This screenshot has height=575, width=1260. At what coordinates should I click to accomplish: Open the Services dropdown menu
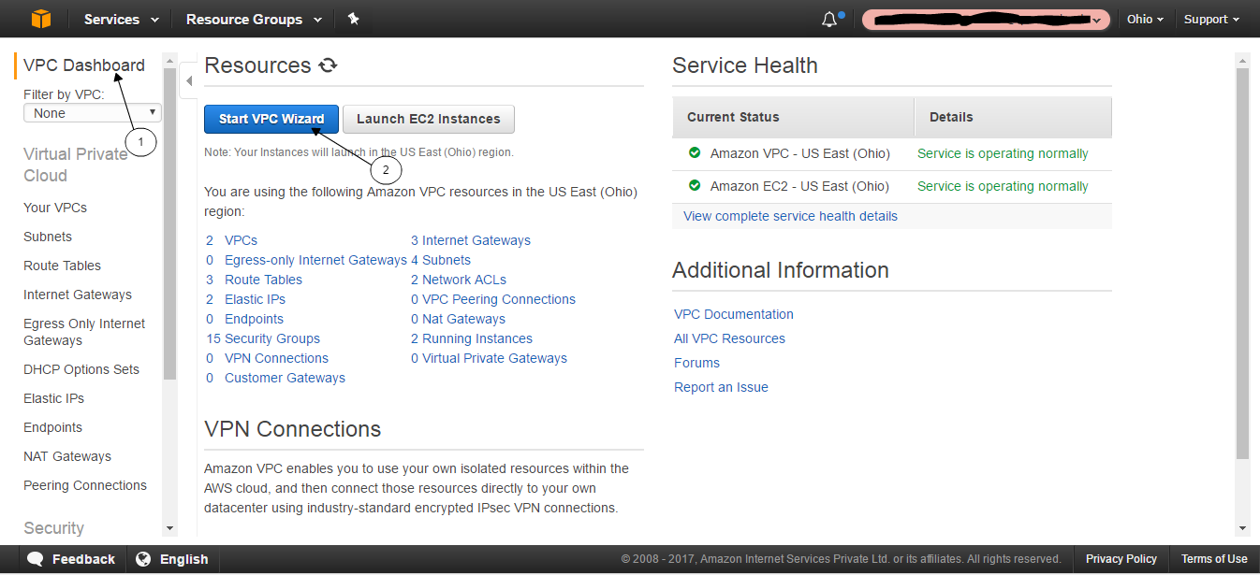(x=121, y=19)
